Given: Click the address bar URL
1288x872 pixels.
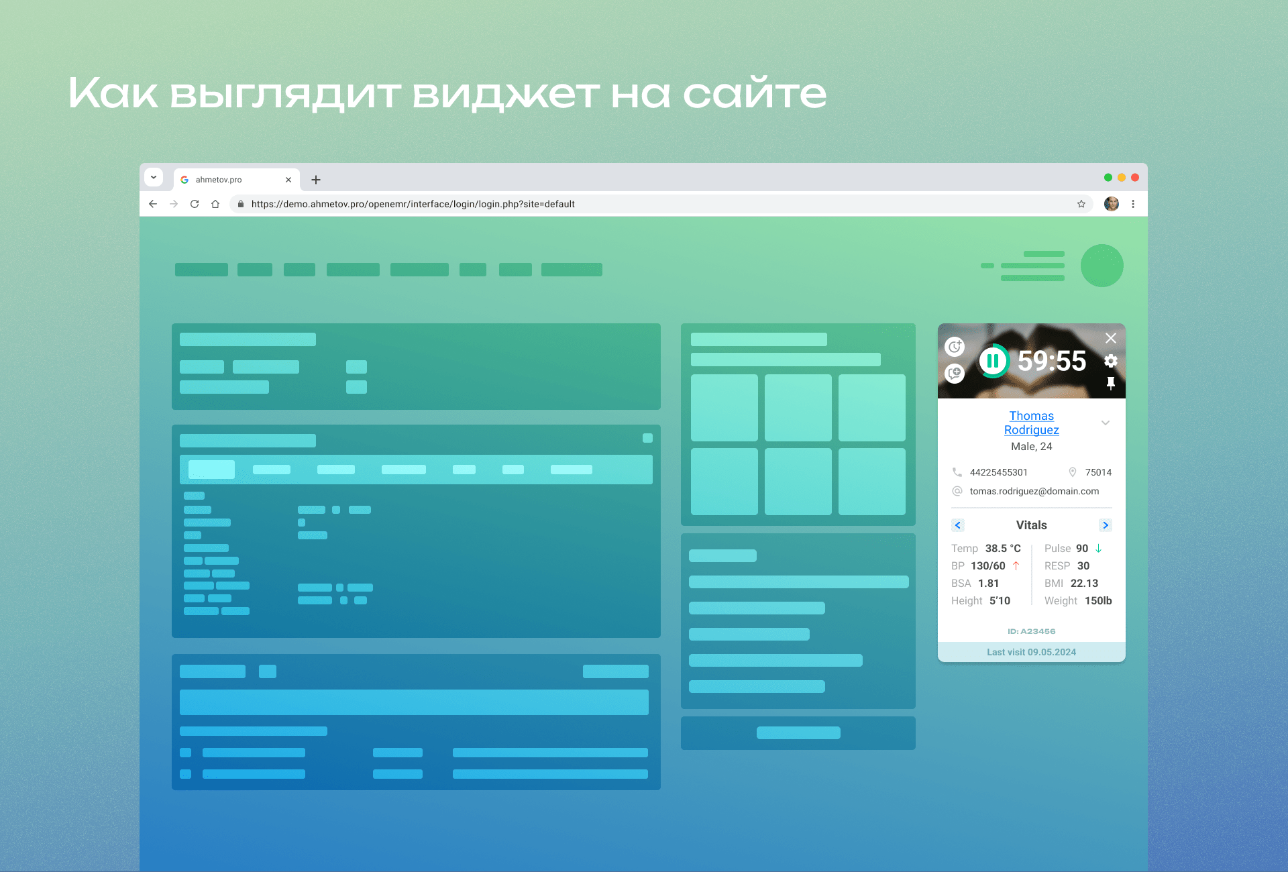Looking at the screenshot, I should 413,204.
